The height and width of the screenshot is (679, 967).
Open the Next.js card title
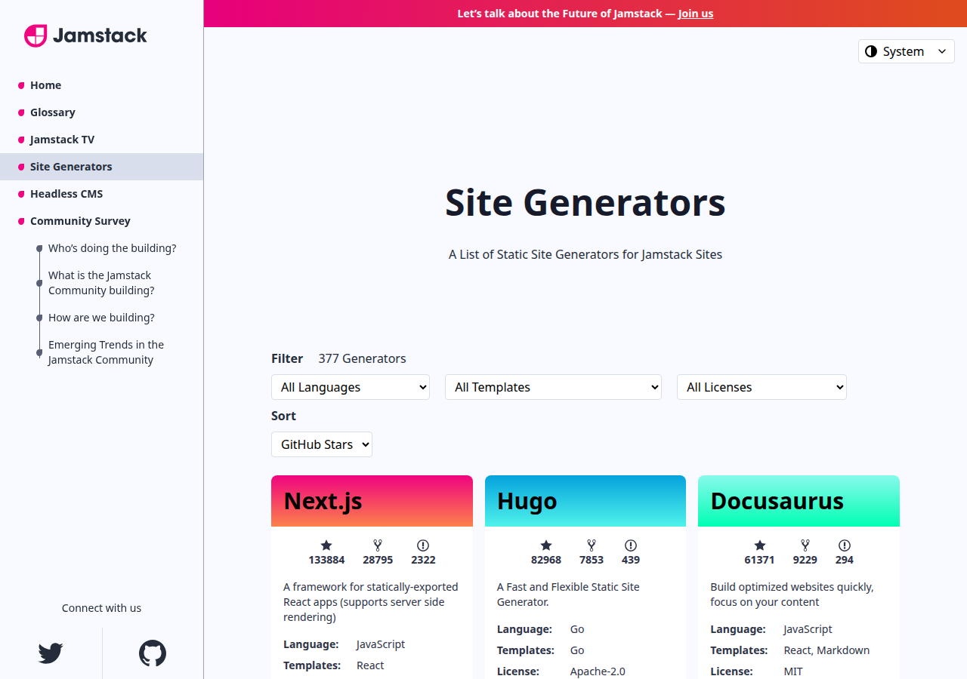pyautogui.click(x=323, y=501)
